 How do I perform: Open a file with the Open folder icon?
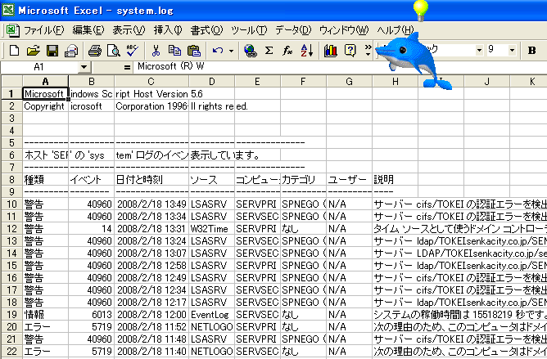pyautogui.click(x=33, y=51)
